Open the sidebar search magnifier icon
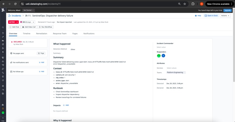Viewport: 235px width, 122px height. tap(3, 28)
